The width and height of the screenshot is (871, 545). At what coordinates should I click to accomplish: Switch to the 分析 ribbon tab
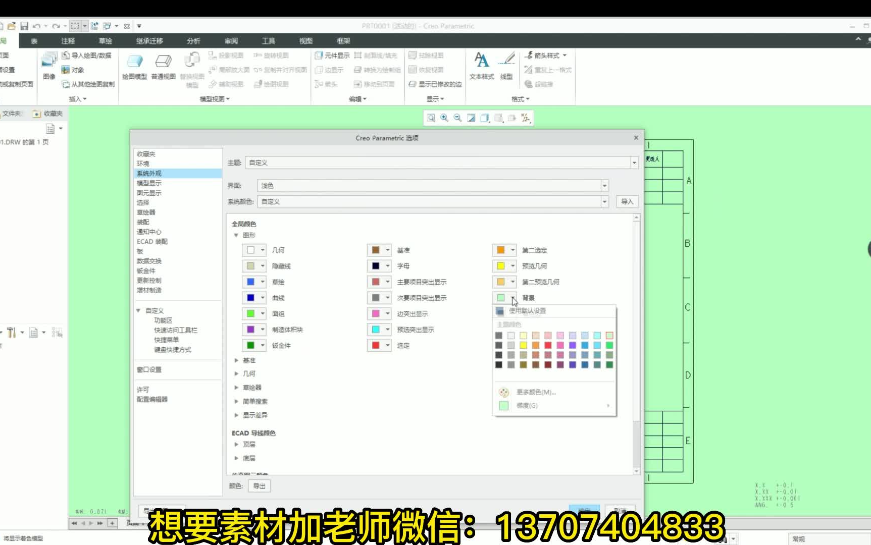(193, 41)
